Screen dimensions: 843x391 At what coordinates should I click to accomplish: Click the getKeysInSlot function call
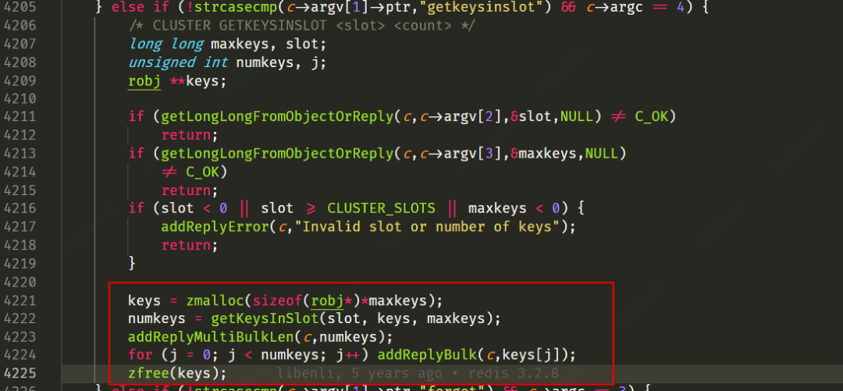coord(265,318)
